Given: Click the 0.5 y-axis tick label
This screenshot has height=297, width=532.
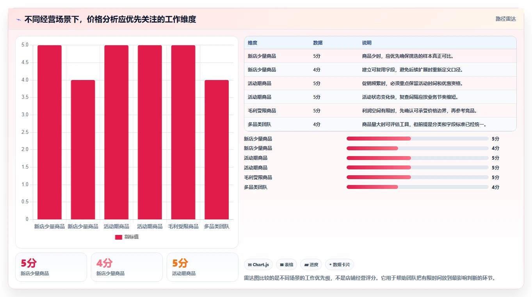Looking at the screenshot, I should click(x=25, y=202).
